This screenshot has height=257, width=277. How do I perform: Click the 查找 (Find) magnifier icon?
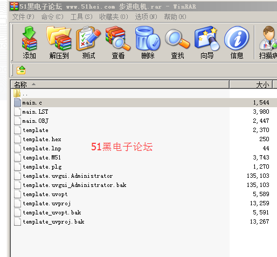pos(177,39)
